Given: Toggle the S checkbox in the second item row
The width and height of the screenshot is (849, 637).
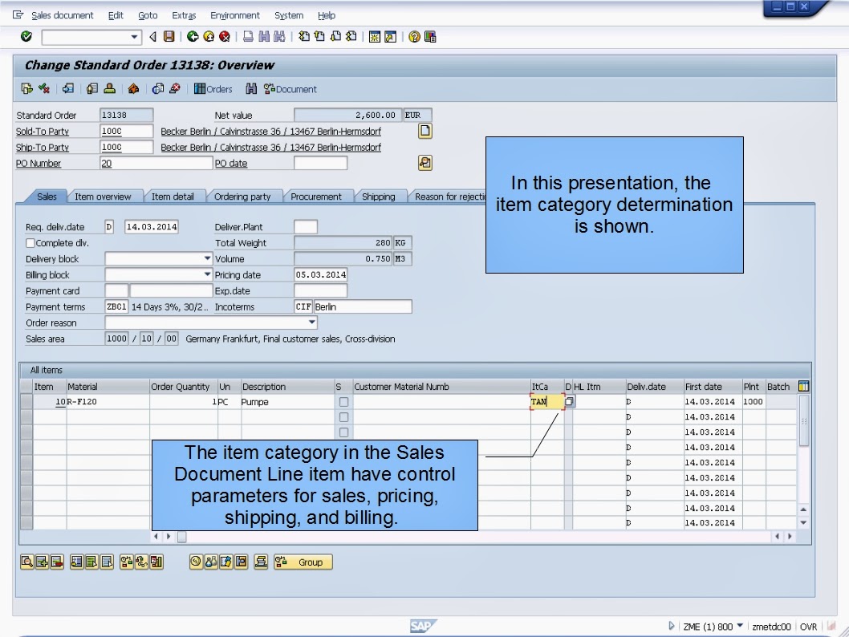Looking at the screenshot, I should pyautogui.click(x=343, y=416).
